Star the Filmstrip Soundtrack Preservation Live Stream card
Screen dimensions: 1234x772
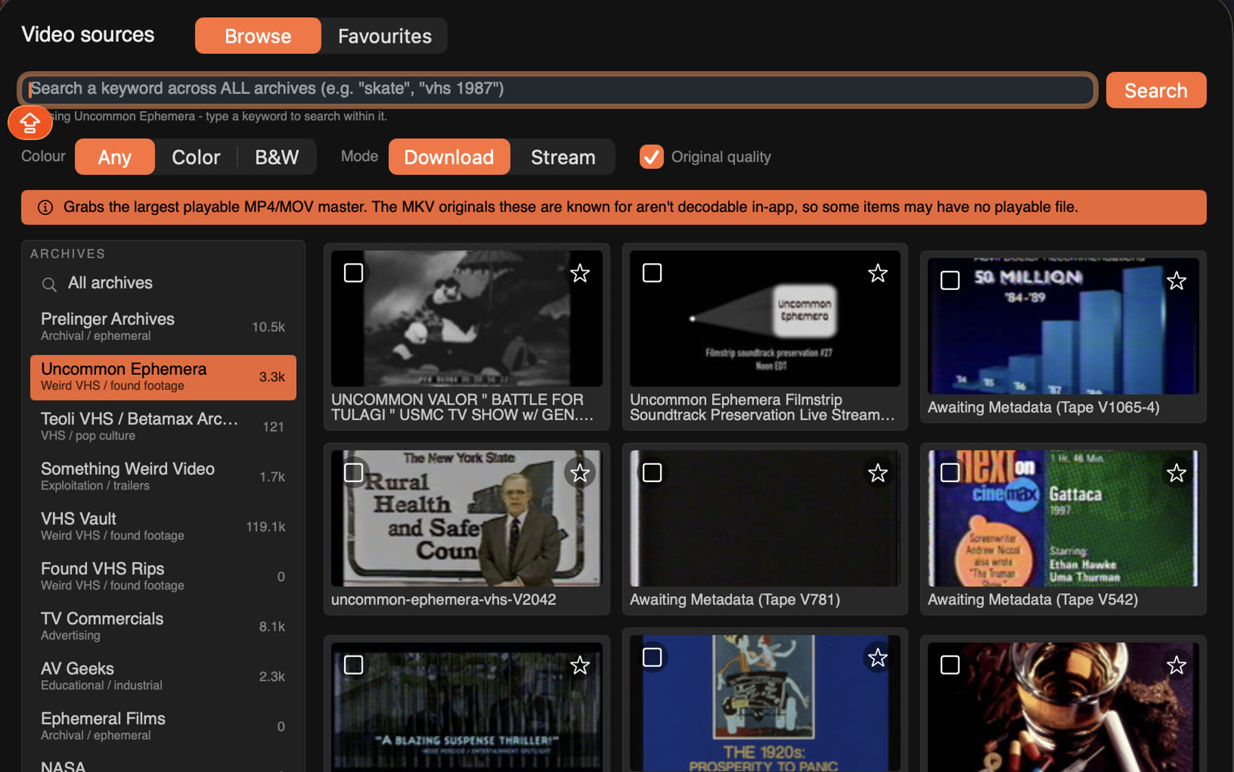click(878, 274)
